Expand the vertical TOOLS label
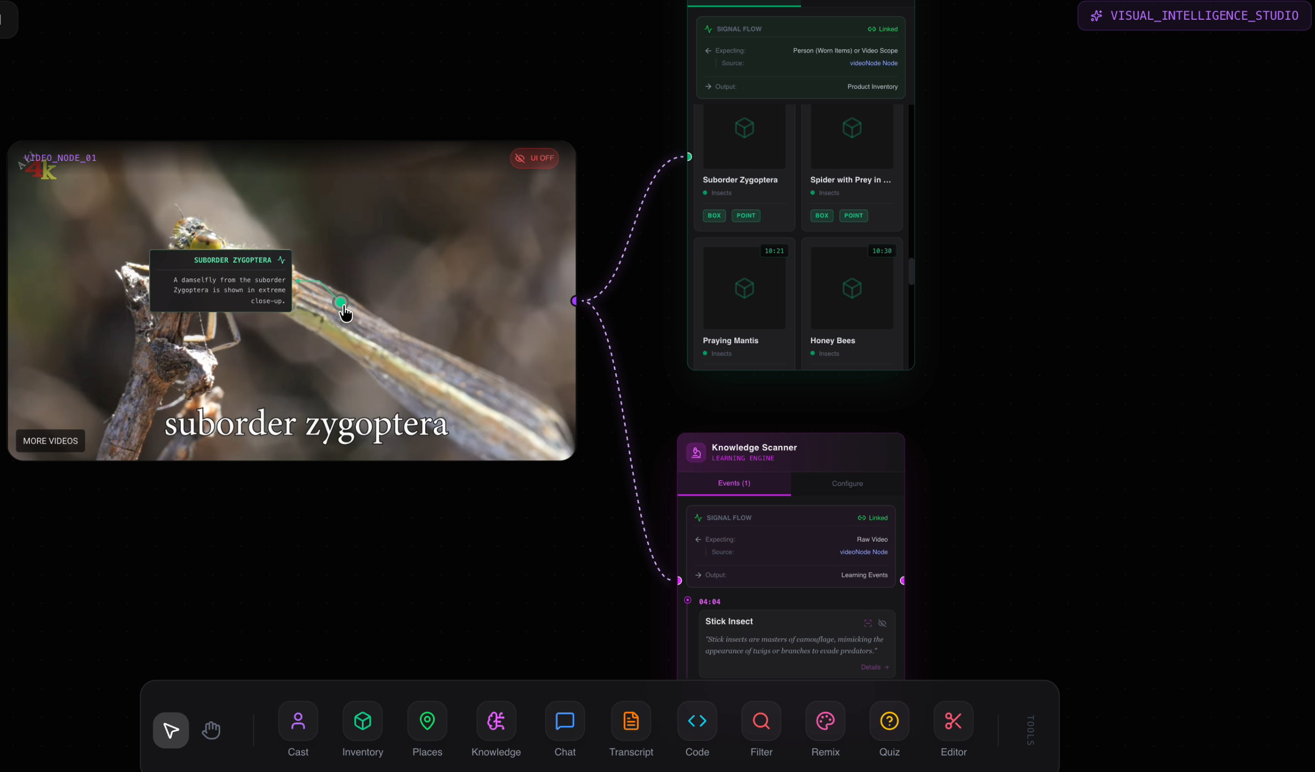Viewport: 1315px width, 772px height. point(1031,730)
